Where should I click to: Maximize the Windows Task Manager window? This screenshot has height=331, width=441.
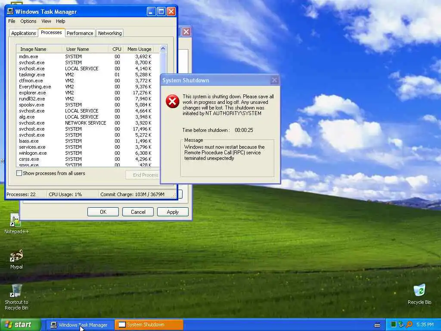tap(161, 12)
